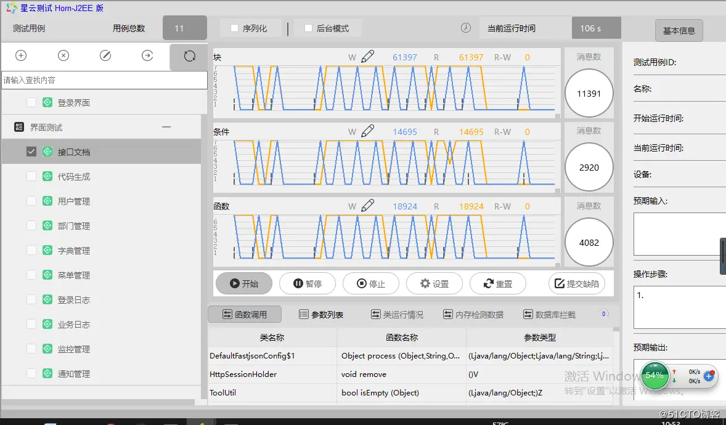The height and width of the screenshot is (425, 726).
Task: Check the 通知管理 checkbox
Action: (x=31, y=373)
